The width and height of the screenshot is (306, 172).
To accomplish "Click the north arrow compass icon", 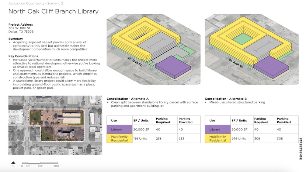I will (x=14, y=163).
